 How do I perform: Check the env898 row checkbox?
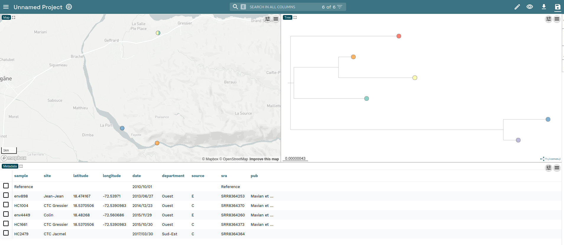[x=6, y=195]
